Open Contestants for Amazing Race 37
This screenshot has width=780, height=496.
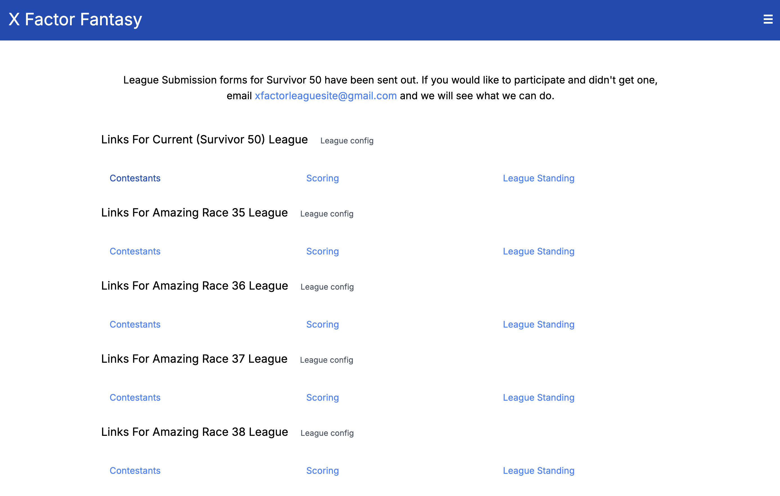135,398
